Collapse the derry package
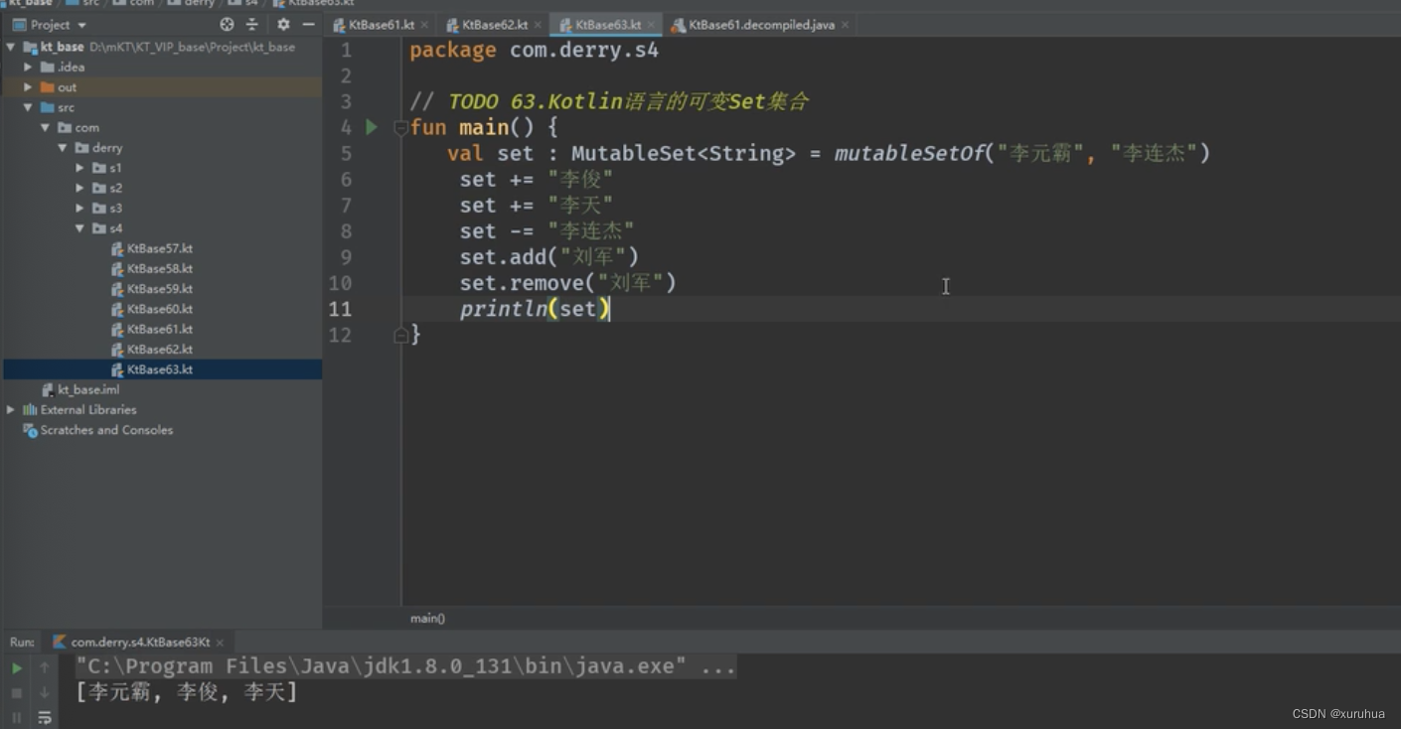This screenshot has width=1401, height=729. 62,148
